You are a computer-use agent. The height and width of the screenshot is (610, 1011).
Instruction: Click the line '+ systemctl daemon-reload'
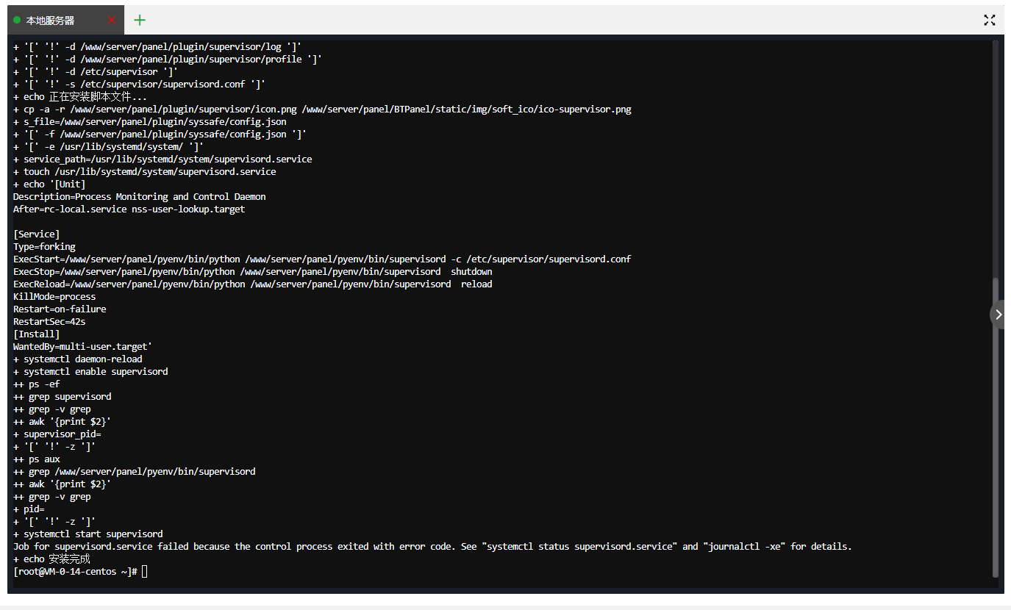(78, 359)
